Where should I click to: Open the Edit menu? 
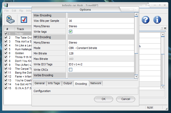tap(14, 11)
